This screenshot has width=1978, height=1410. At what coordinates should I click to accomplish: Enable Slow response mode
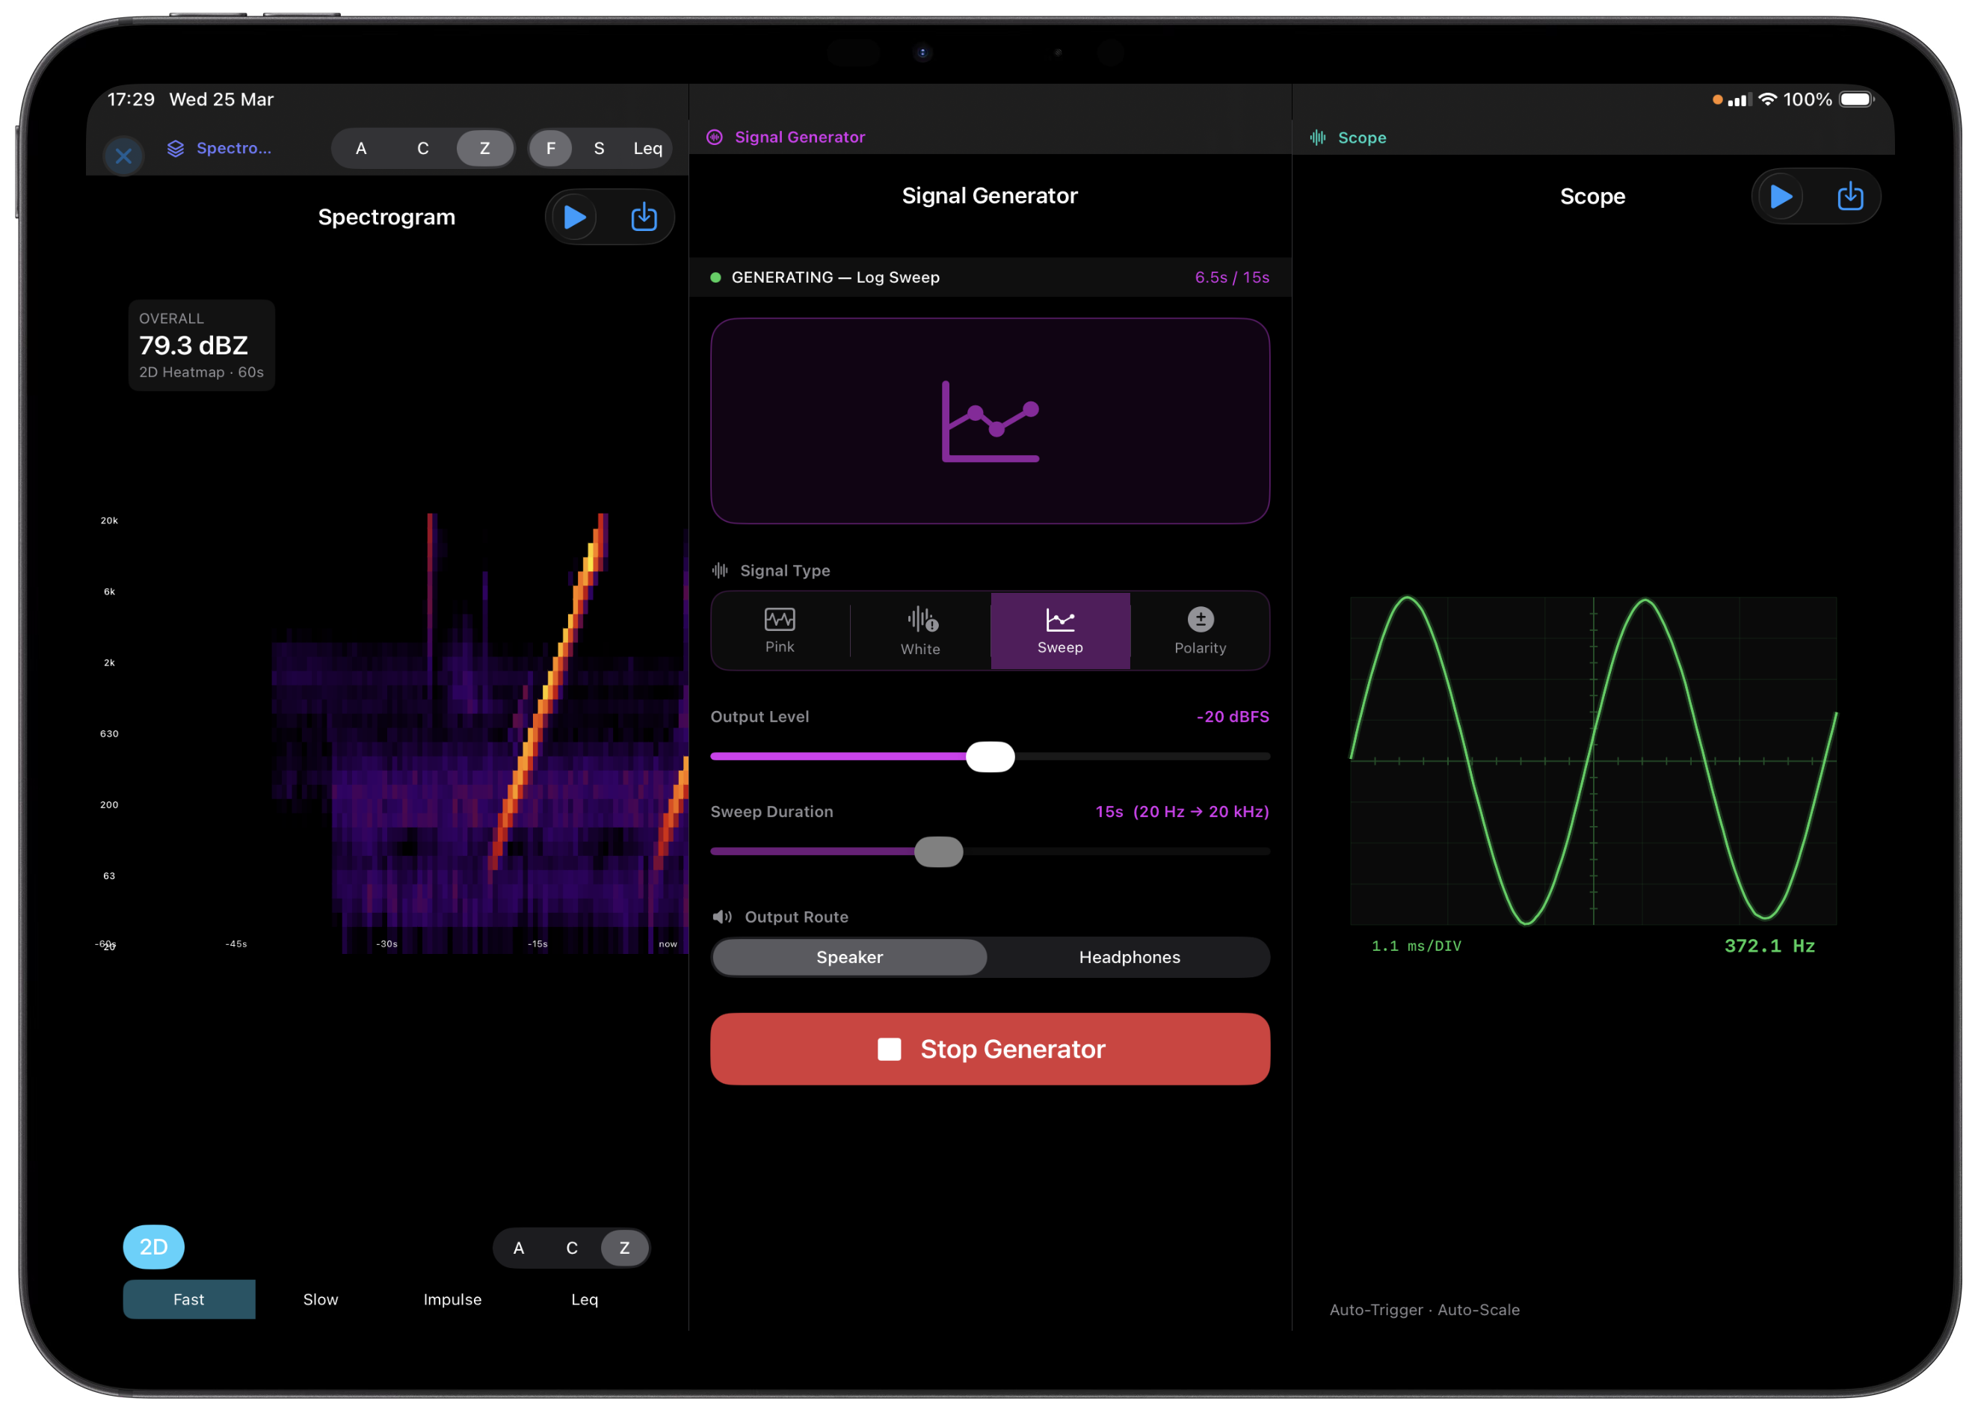320,1299
